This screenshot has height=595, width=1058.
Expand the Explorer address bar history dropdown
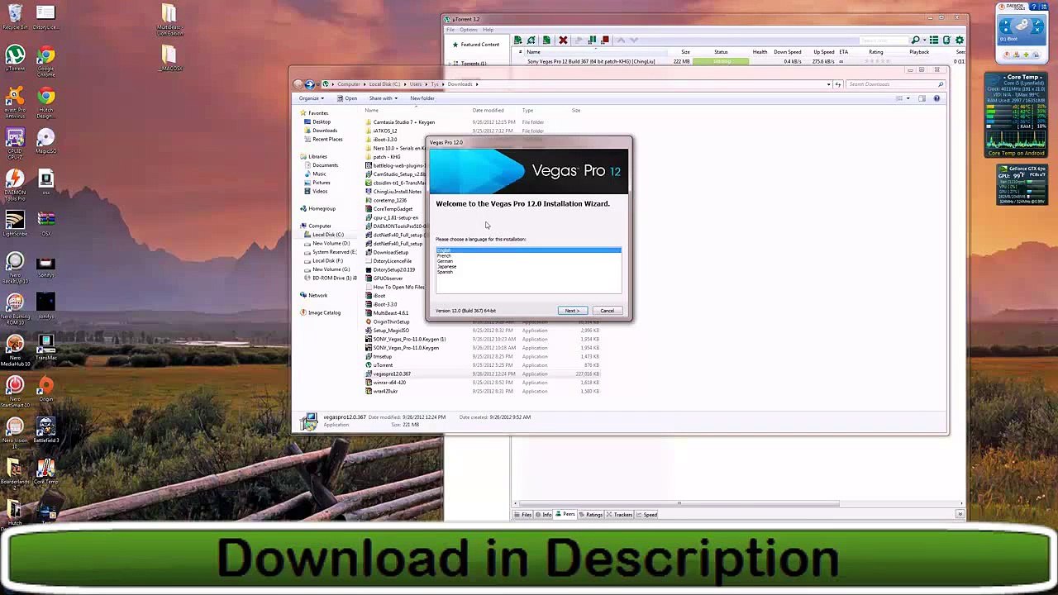(x=828, y=84)
